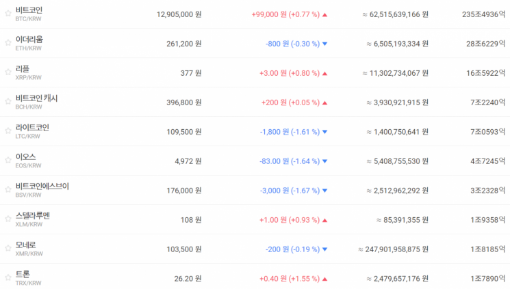Open the 트론 coin name

click(x=23, y=275)
